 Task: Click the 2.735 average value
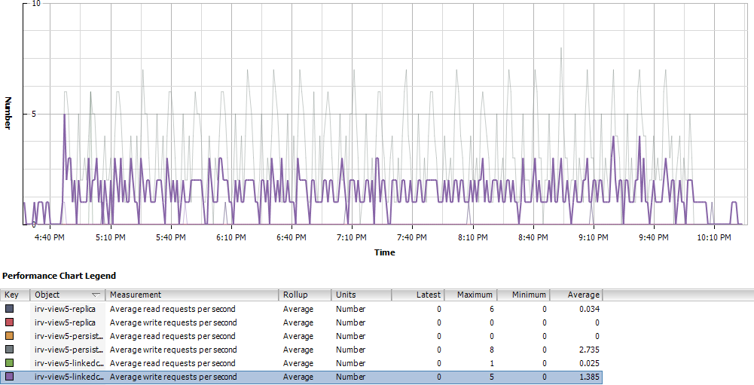pyautogui.click(x=590, y=350)
